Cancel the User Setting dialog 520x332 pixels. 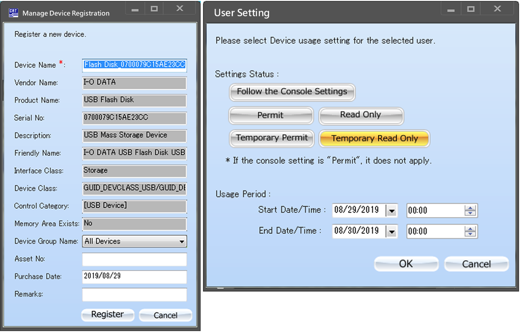pos(476,264)
